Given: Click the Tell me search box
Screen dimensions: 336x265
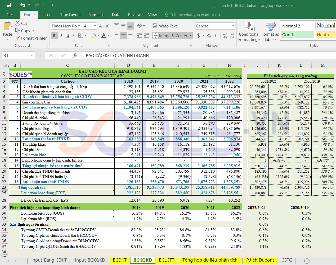Looking at the screenshot, I should (x=196, y=15).
